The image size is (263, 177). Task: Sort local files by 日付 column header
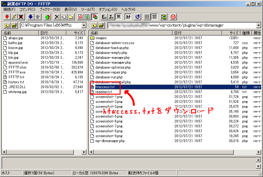(x=44, y=33)
